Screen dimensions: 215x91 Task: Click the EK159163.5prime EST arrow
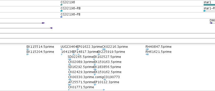click(x=95, y=64)
